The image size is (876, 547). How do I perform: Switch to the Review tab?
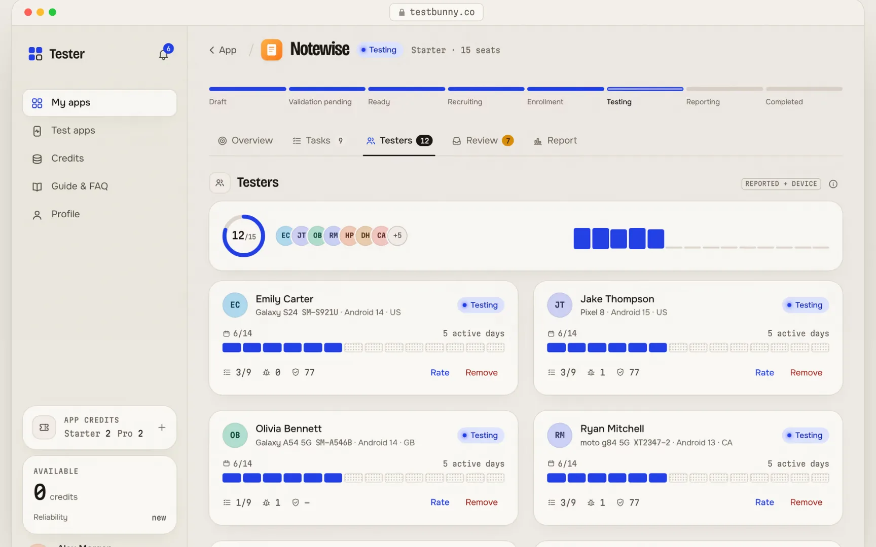pos(483,141)
